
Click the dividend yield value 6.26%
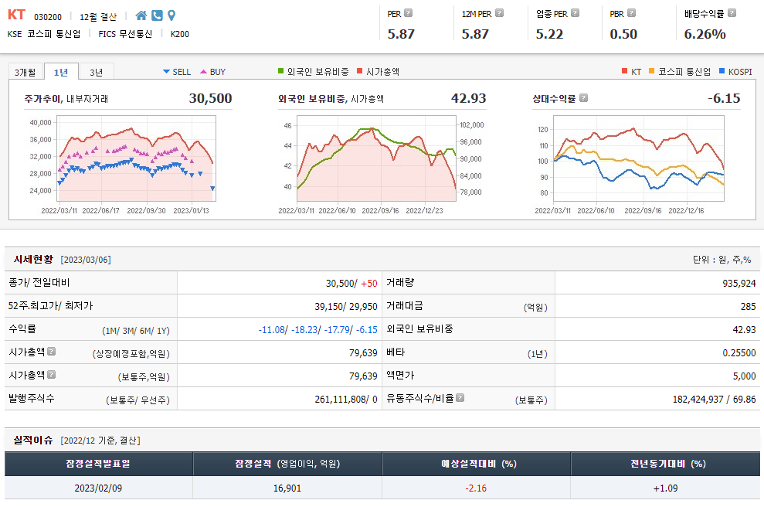(705, 34)
